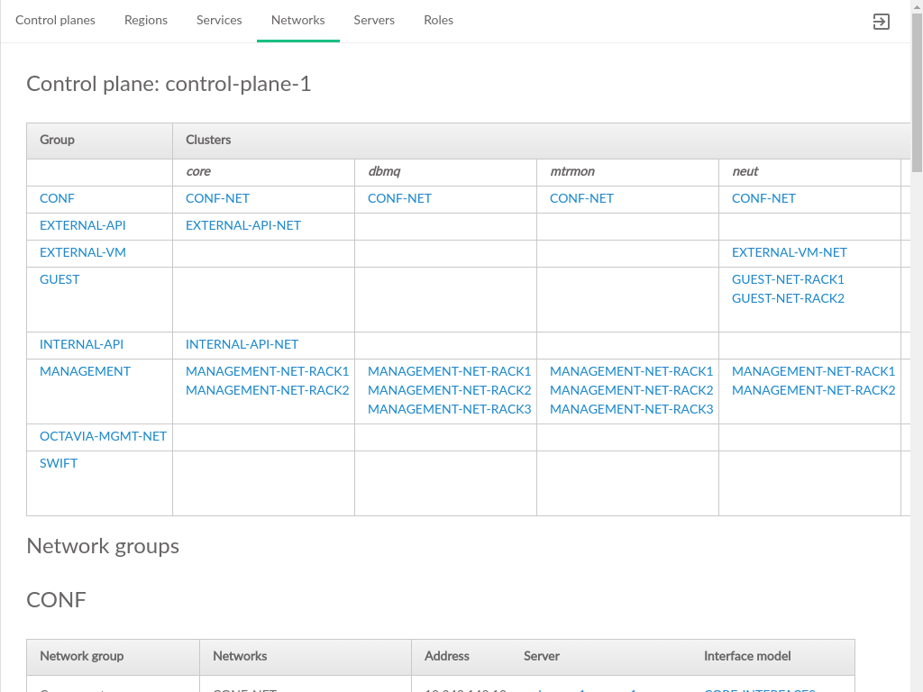Select the INTERNAL-API-NET link
This screenshot has width=923, height=692.
click(242, 344)
